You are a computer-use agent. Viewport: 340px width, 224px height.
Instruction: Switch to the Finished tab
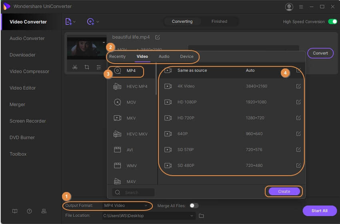click(x=219, y=22)
